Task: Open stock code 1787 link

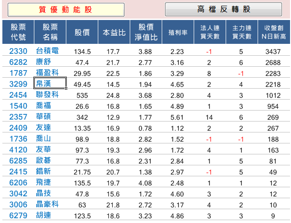Action: (x=18, y=73)
